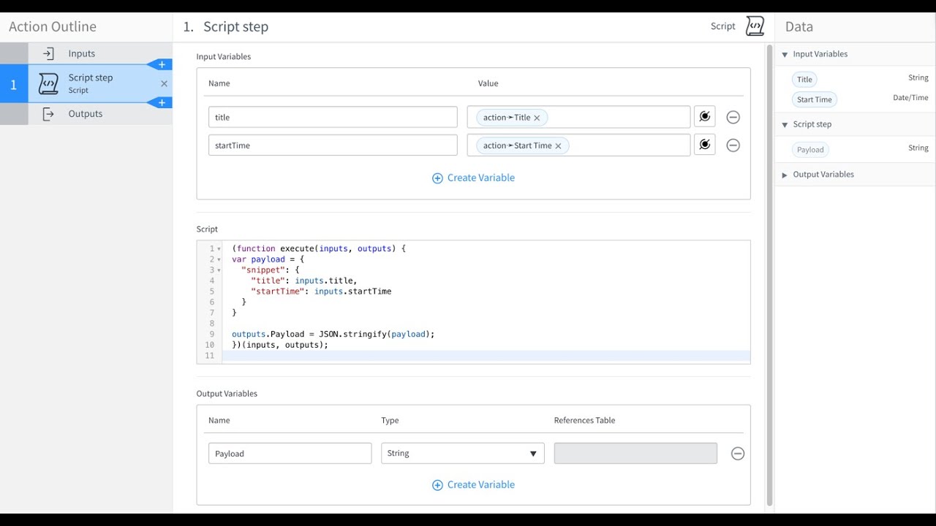The height and width of the screenshot is (526, 936).
Task: Add a step below Script step
Action: (x=162, y=103)
